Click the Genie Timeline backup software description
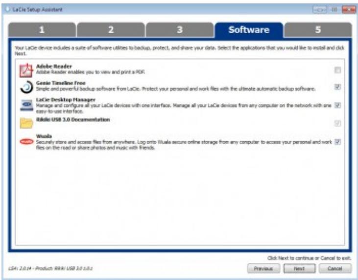The height and width of the screenshot is (280, 358). tap(176, 89)
